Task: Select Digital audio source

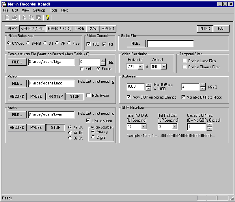Action: (99, 137)
